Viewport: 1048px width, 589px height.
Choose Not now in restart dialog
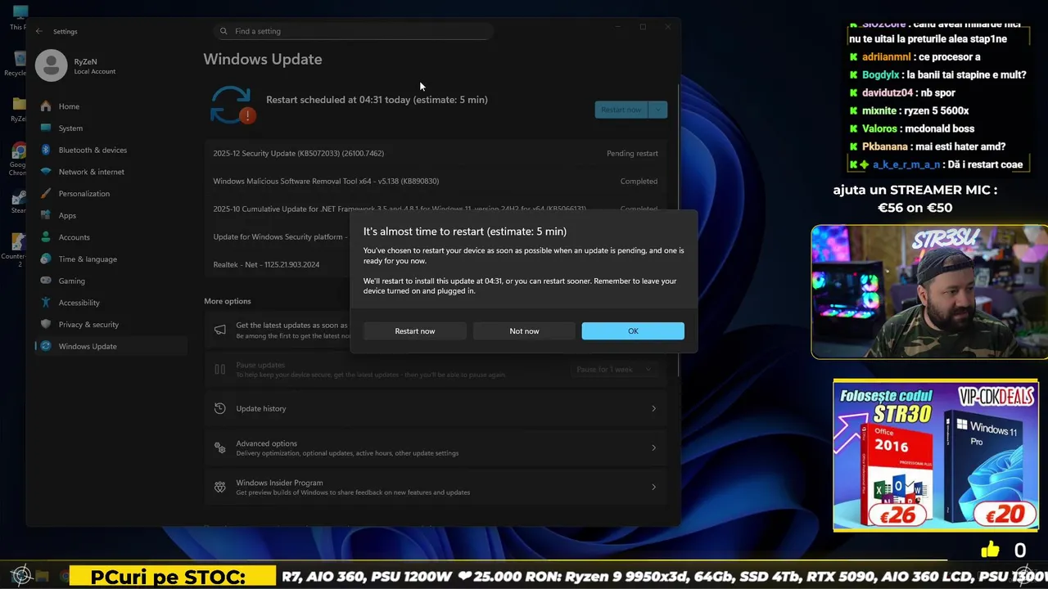point(524,331)
